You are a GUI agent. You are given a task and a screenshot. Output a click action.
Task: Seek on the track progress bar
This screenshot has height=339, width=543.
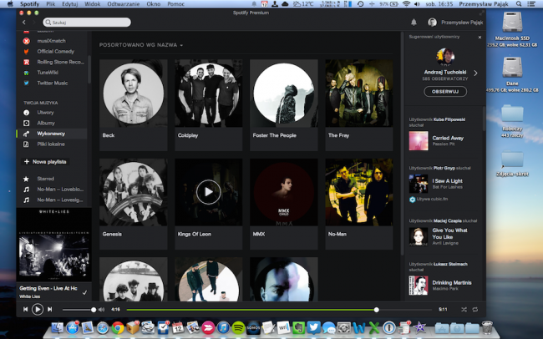pyautogui.click(x=279, y=310)
